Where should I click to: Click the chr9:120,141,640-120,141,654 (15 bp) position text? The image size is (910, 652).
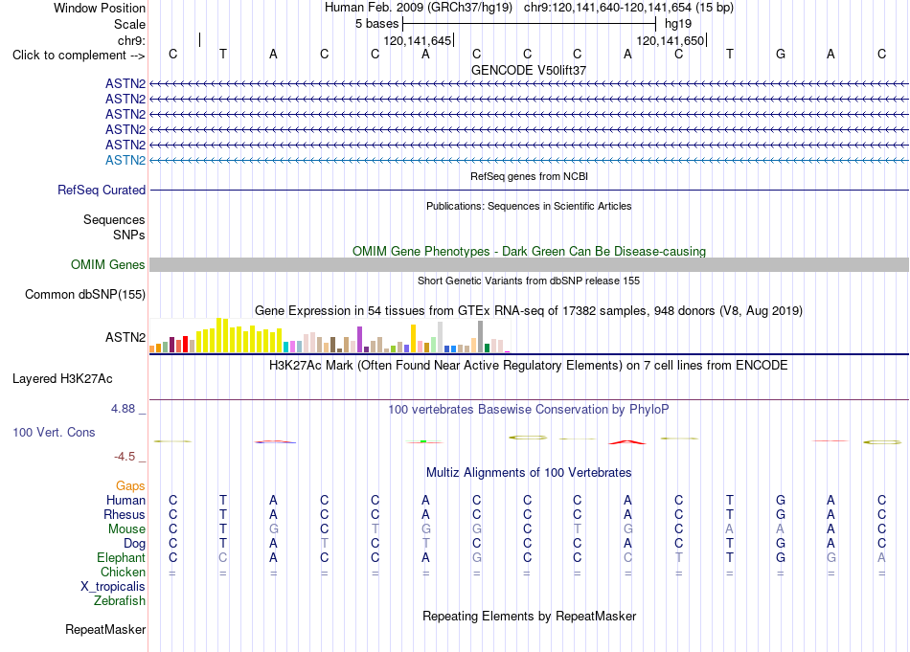click(628, 8)
